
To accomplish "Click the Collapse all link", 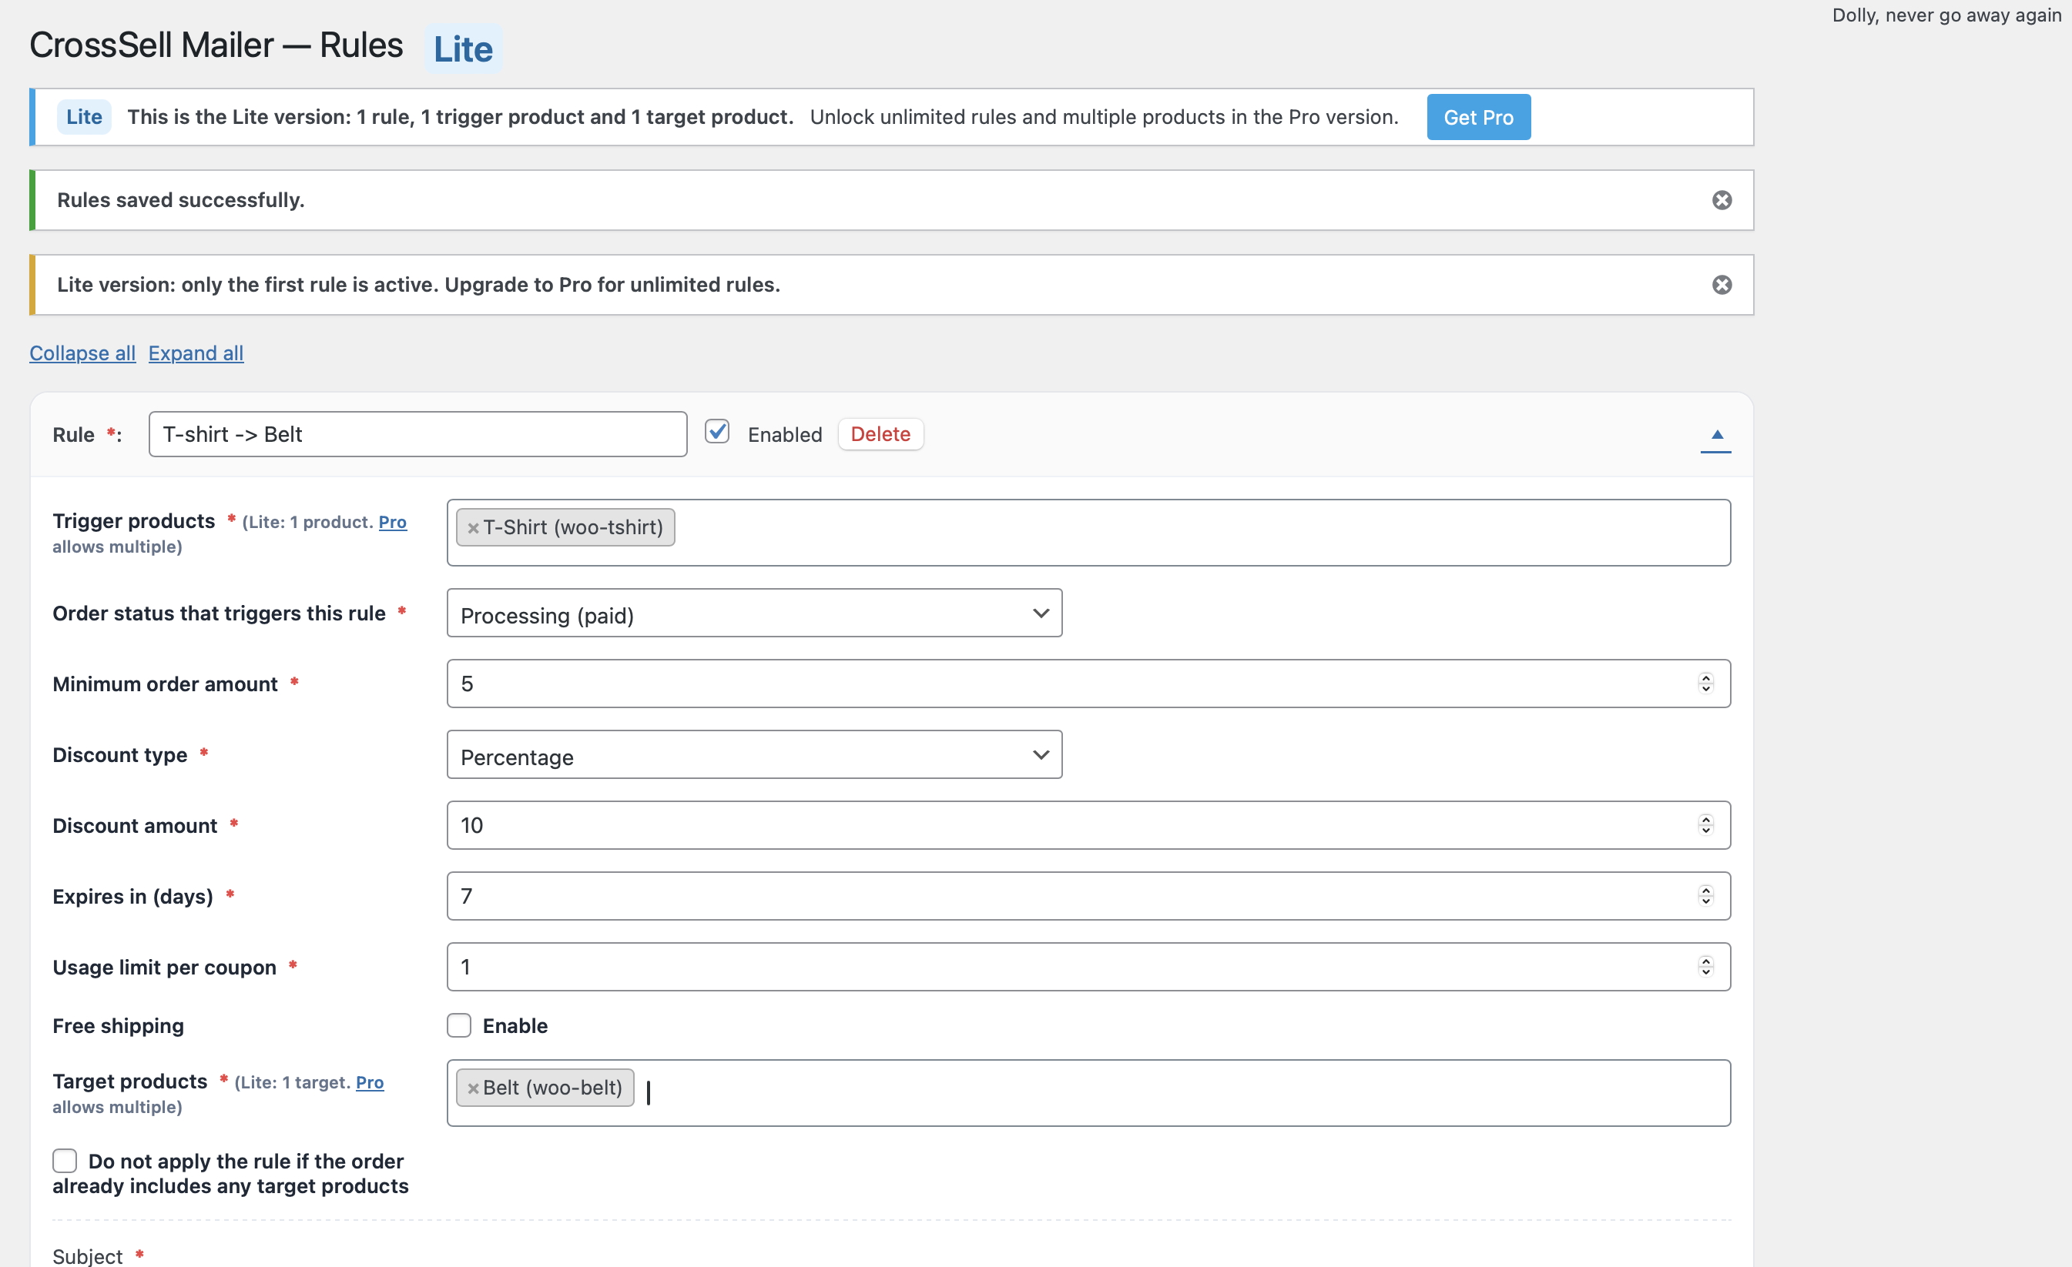I will point(82,353).
